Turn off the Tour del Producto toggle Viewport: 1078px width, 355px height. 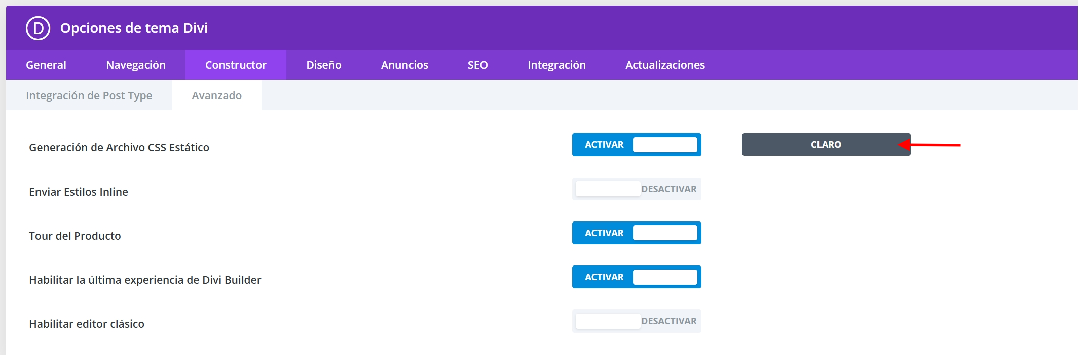click(x=637, y=233)
